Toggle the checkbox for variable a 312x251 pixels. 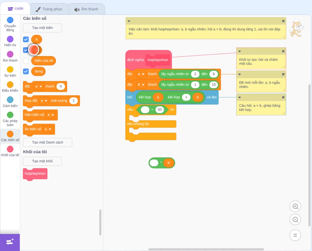coord(26,39)
